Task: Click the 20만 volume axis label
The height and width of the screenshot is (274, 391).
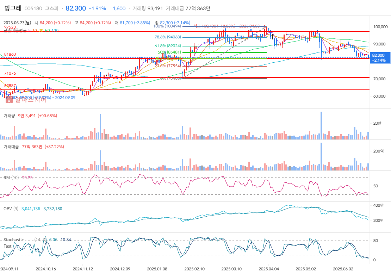Action: coord(377,123)
